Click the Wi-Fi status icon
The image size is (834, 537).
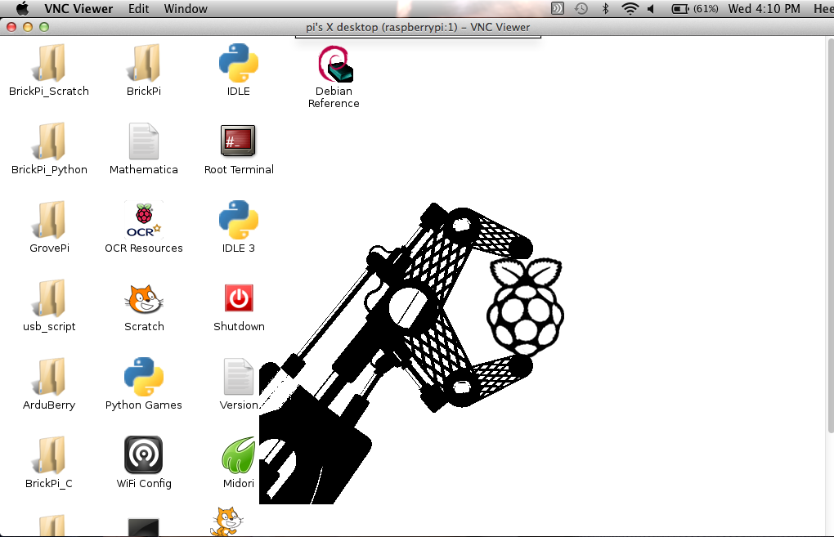[x=630, y=8]
